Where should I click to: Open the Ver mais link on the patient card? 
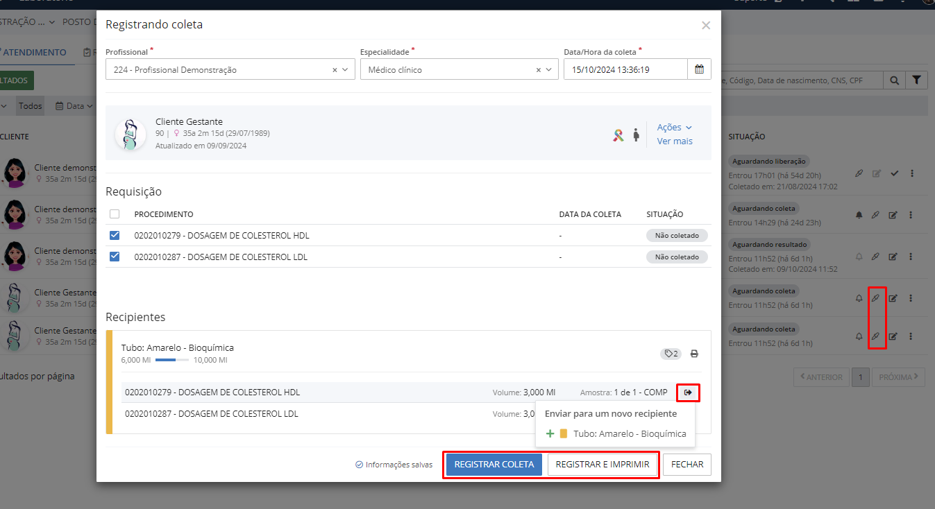tap(675, 141)
